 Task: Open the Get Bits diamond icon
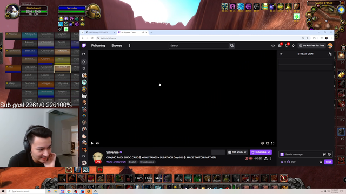click(293, 45)
